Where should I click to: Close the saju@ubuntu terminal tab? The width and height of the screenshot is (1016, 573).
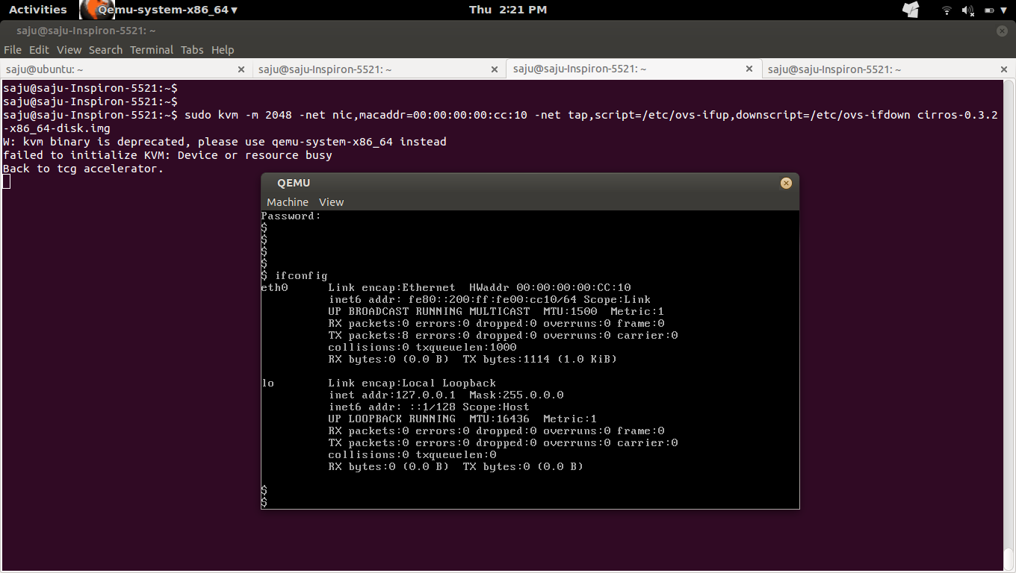(241, 68)
